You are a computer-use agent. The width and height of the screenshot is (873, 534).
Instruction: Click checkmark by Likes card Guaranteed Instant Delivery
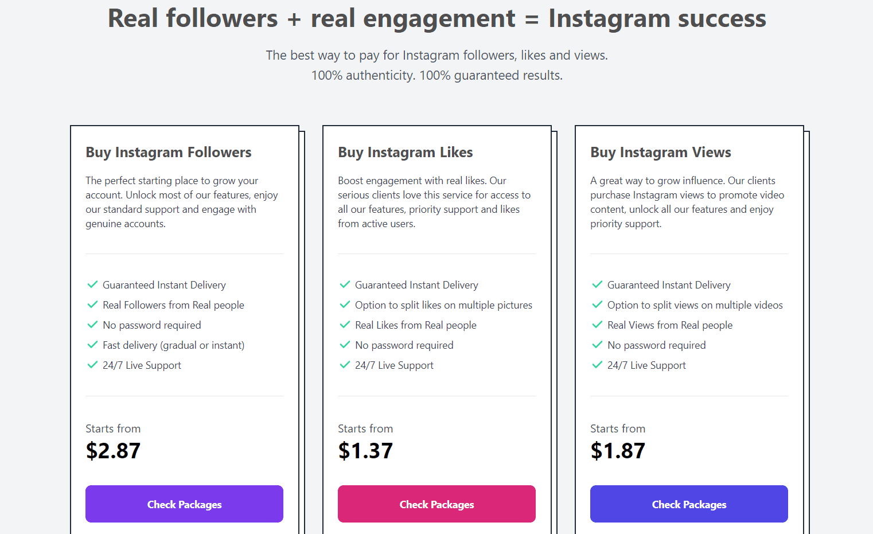pyautogui.click(x=345, y=284)
